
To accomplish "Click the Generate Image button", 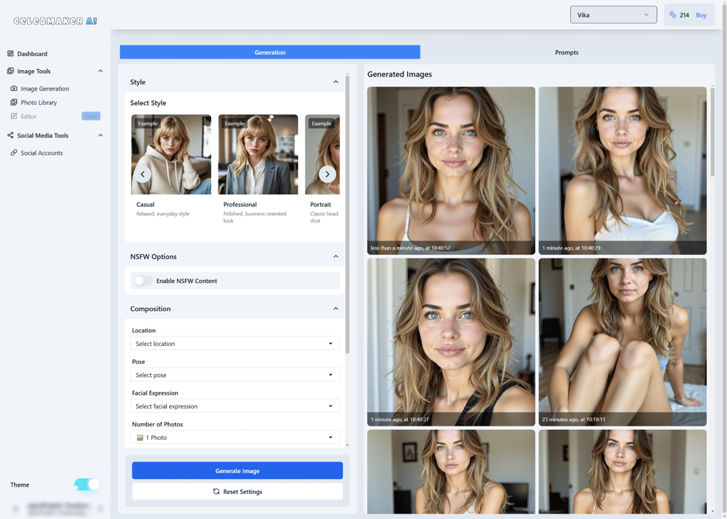I will pyautogui.click(x=237, y=470).
